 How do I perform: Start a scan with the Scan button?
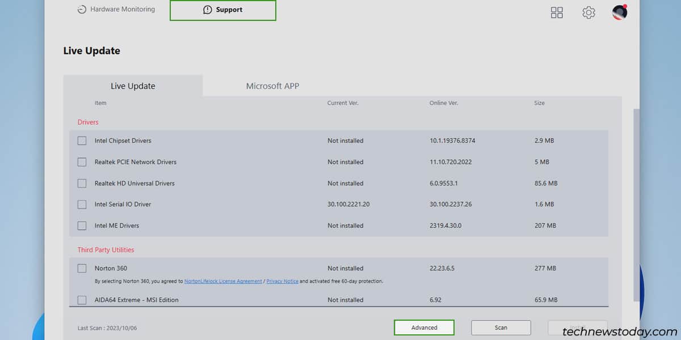point(501,328)
